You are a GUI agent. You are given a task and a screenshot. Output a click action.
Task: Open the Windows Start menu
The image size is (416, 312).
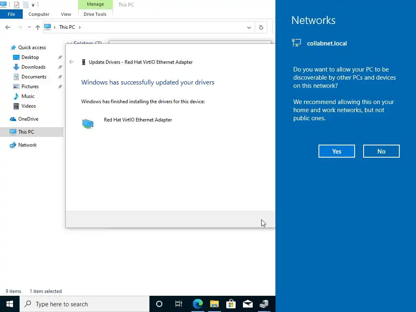10,304
